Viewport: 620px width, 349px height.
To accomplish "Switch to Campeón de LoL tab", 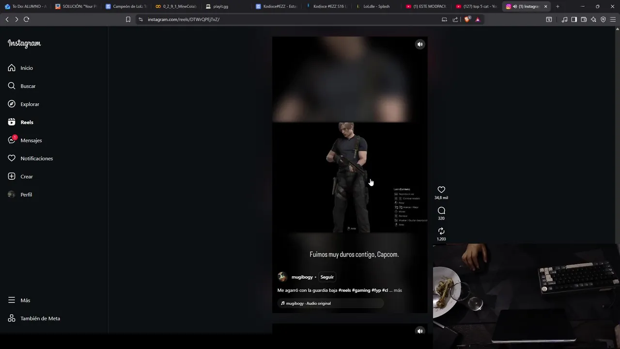I will click(x=126, y=6).
